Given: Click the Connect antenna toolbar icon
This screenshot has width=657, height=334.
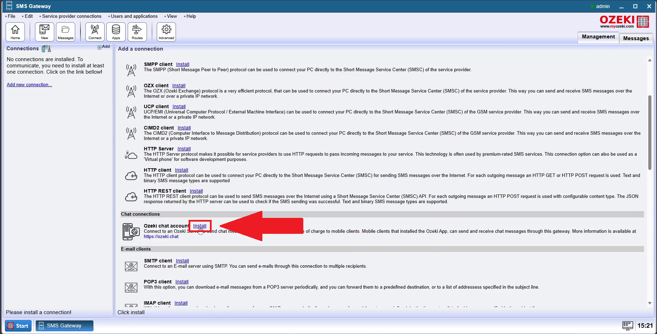Looking at the screenshot, I should (x=95, y=32).
